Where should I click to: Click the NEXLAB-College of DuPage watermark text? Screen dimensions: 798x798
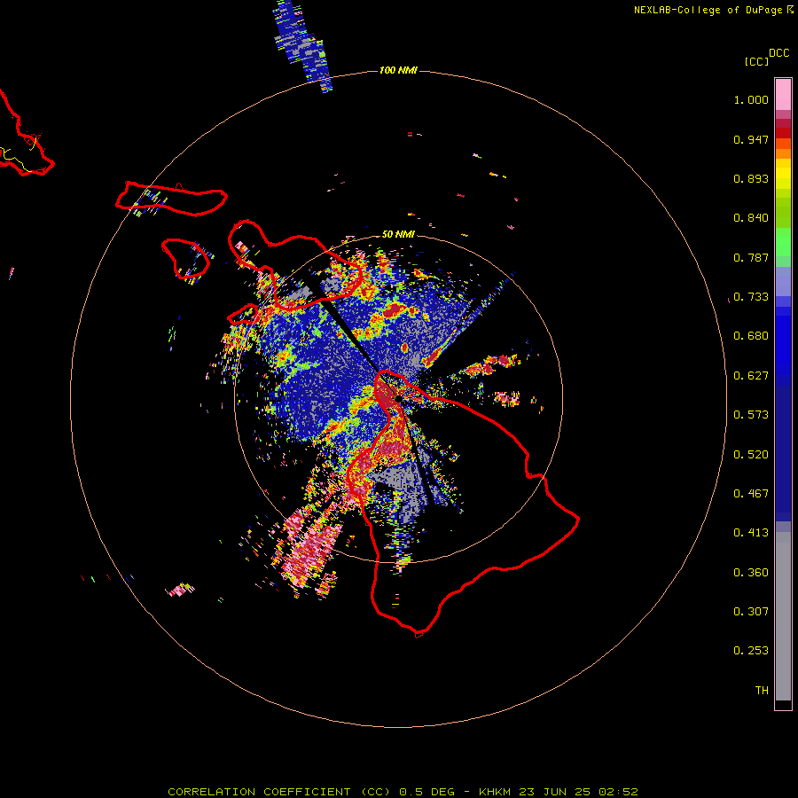713,10
